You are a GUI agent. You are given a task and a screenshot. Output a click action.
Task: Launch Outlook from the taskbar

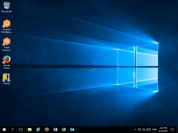[72, 130]
